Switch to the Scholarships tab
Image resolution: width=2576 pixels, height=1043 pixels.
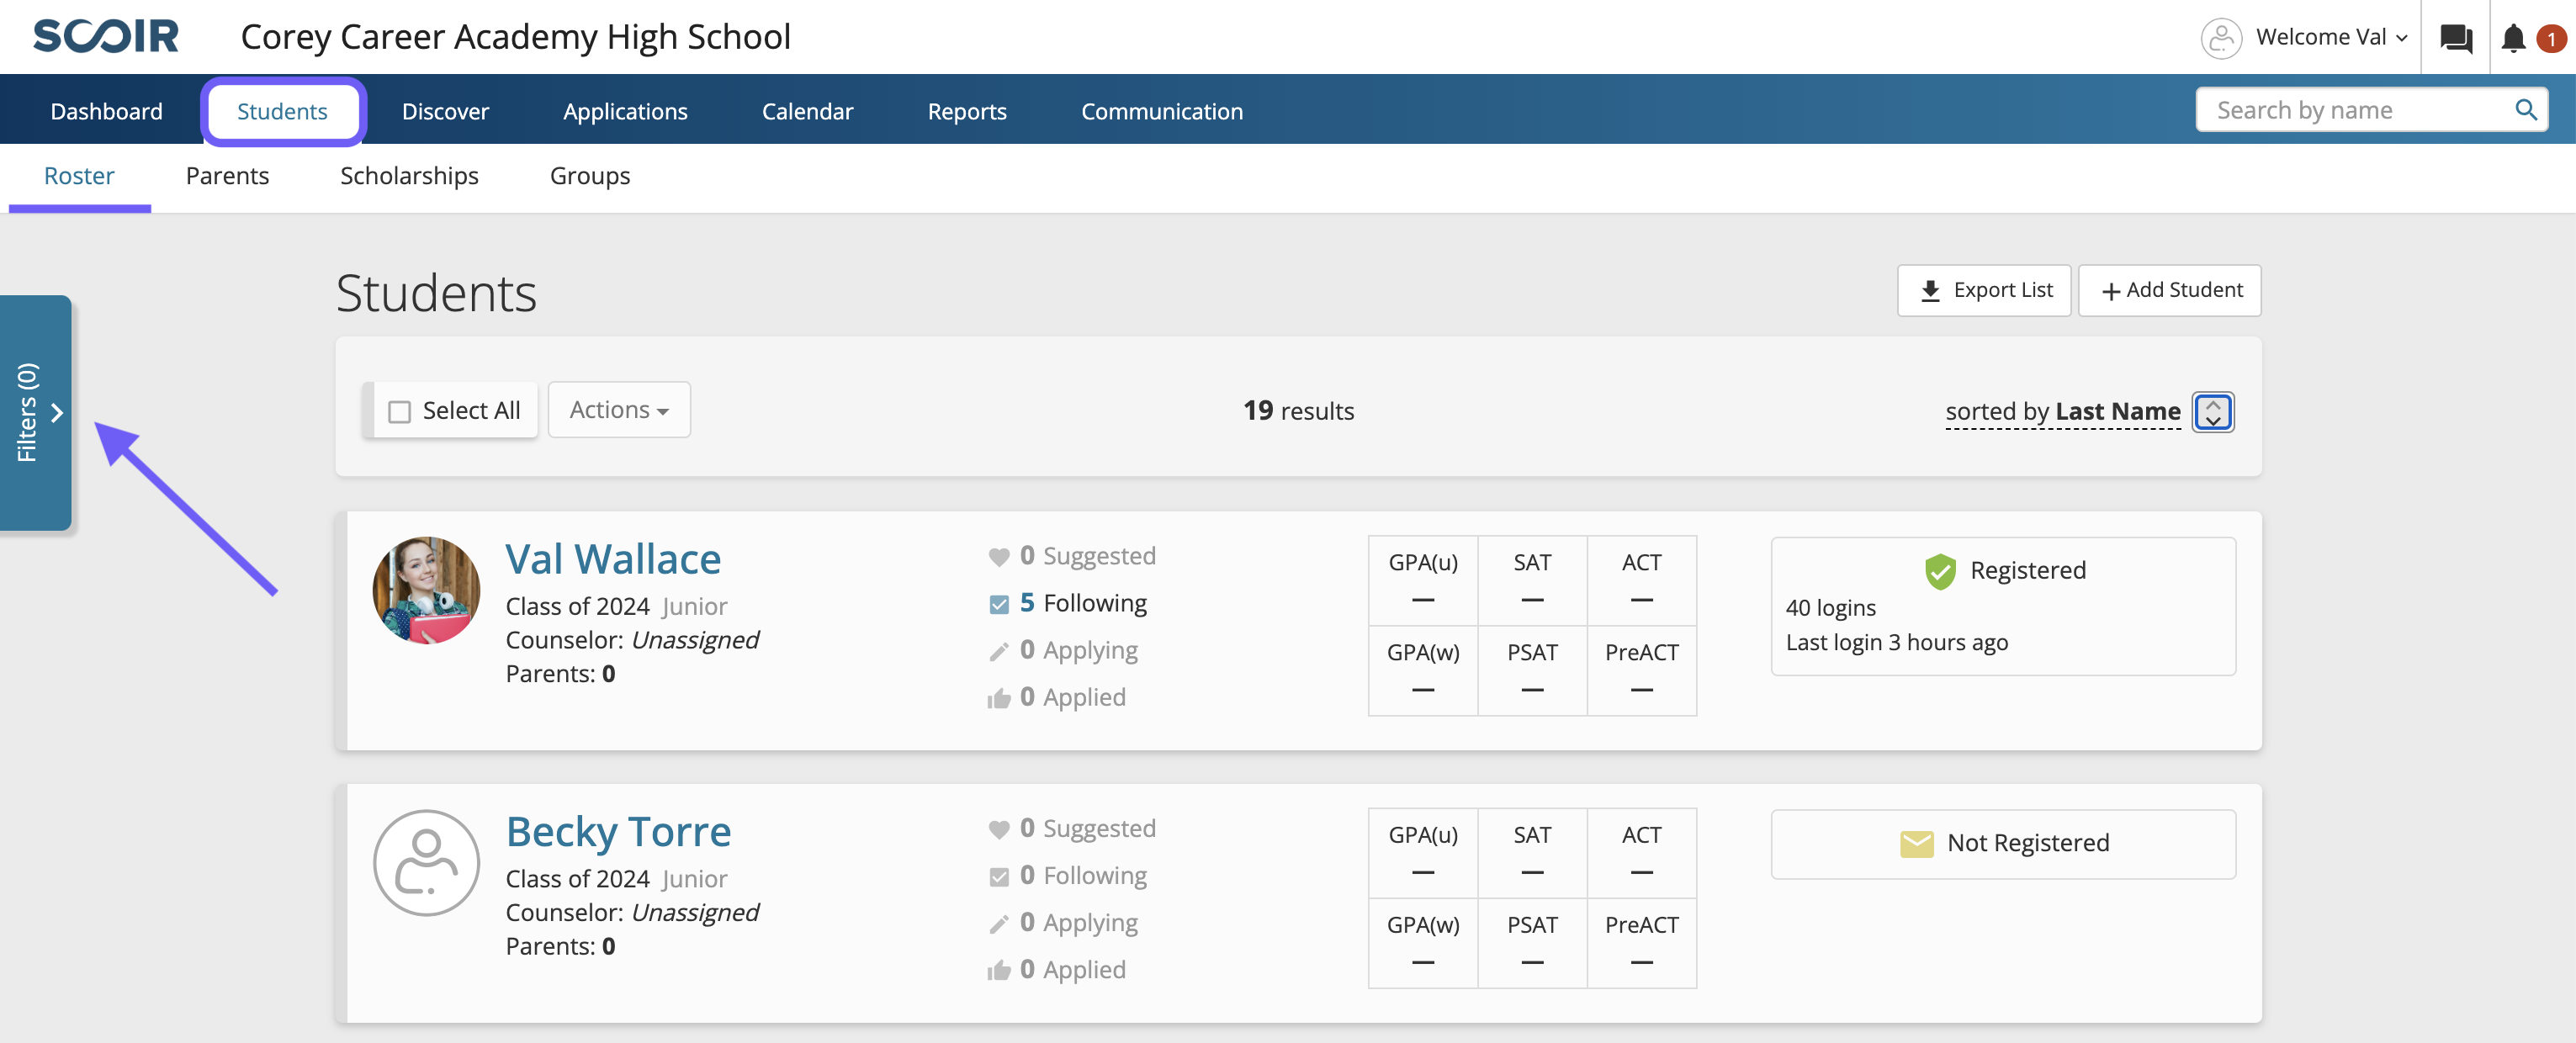(409, 176)
